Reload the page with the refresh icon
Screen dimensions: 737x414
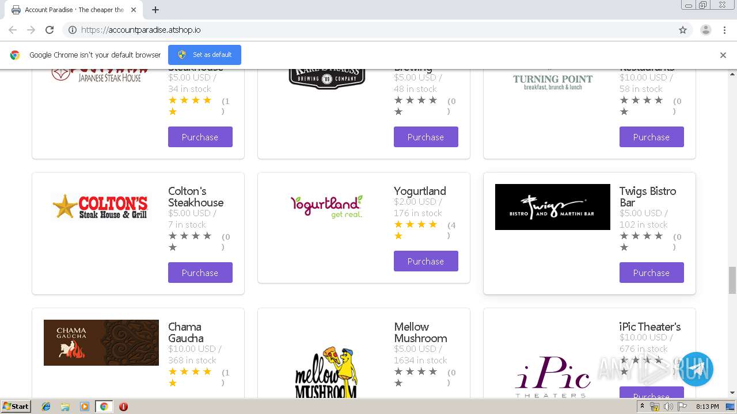coord(50,30)
